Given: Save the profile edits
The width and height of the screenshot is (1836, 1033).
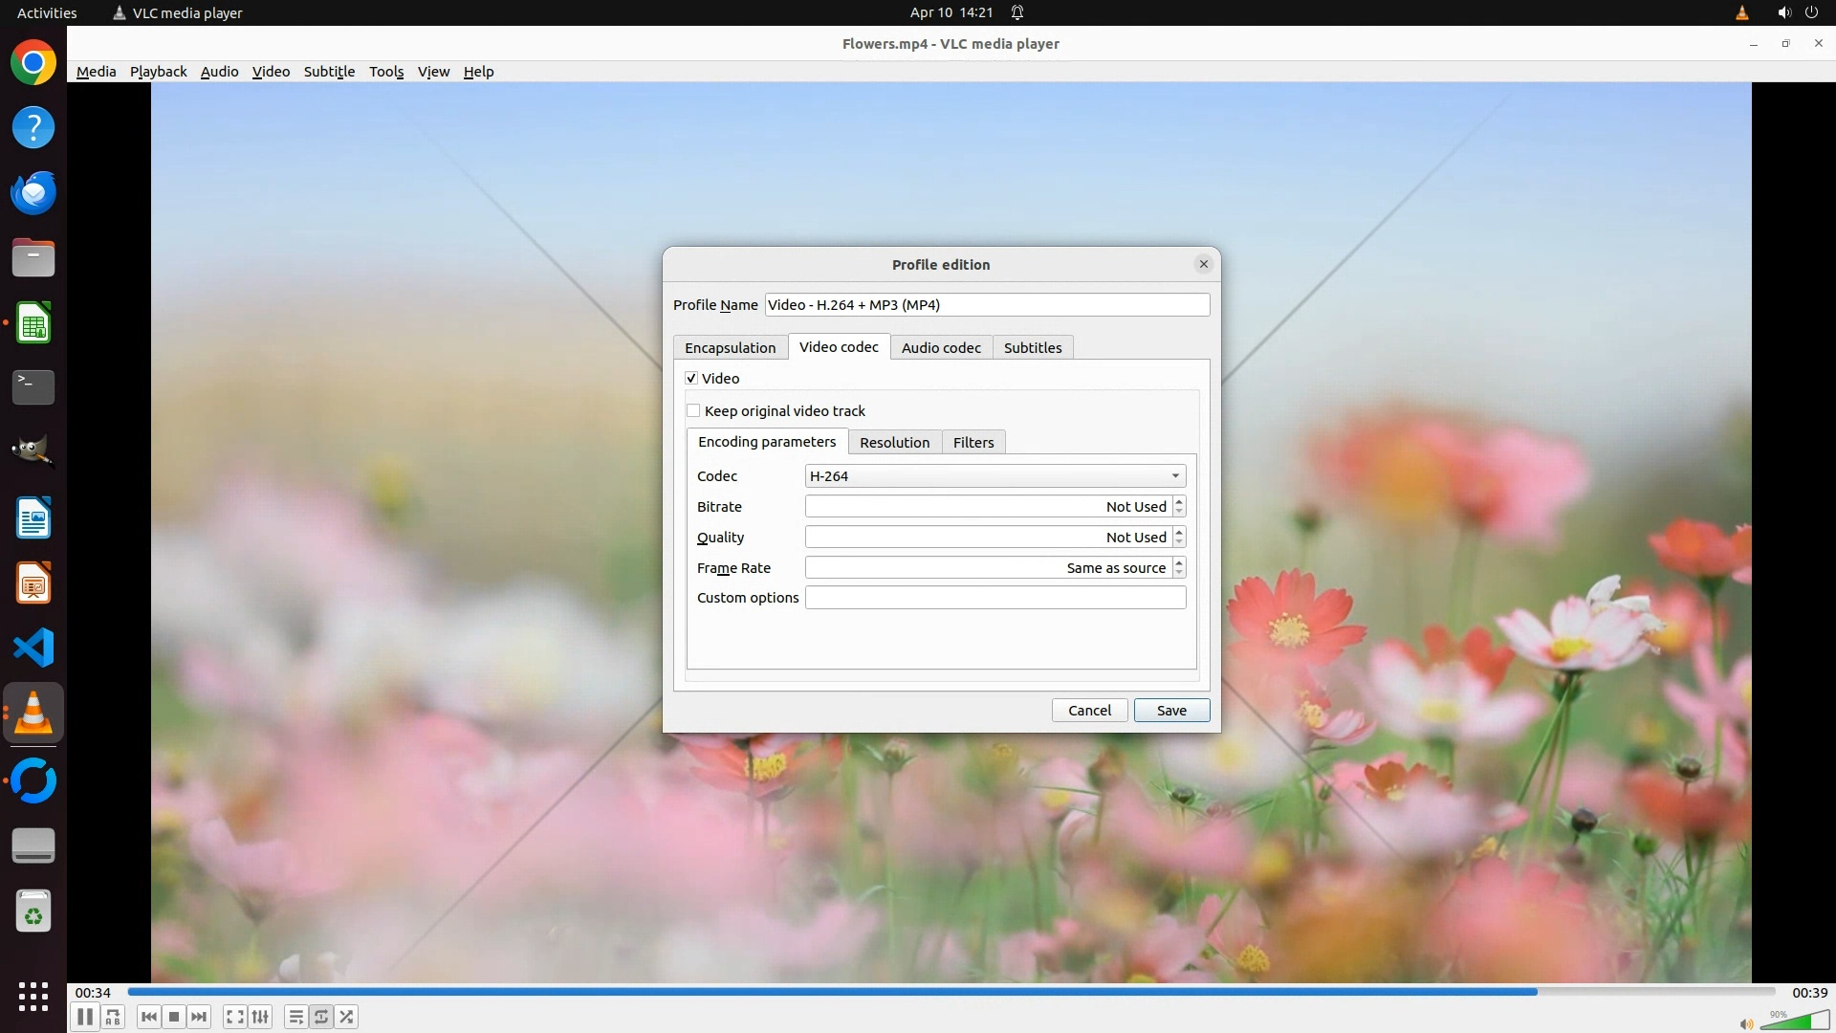Looking at the screenshot, I should pyautogui.click(x=1171, y=711).
